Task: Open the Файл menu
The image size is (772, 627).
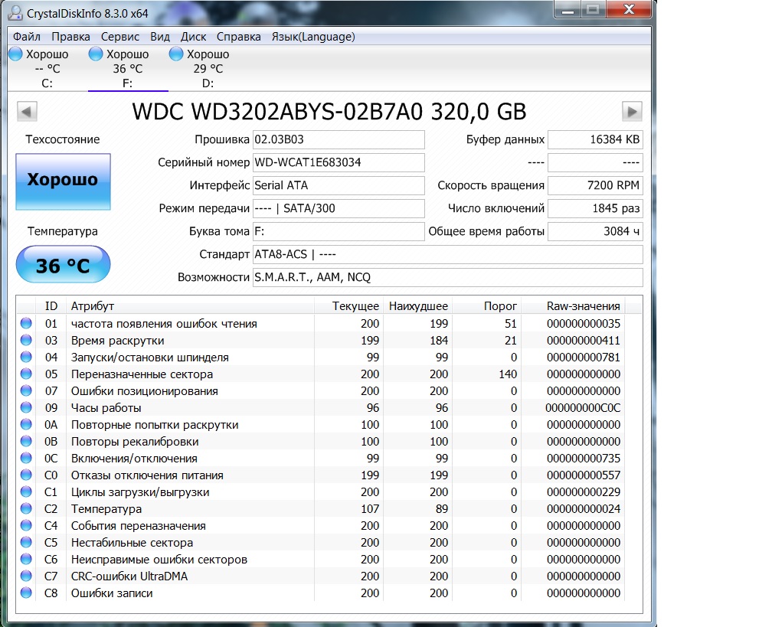Action: 27,37
